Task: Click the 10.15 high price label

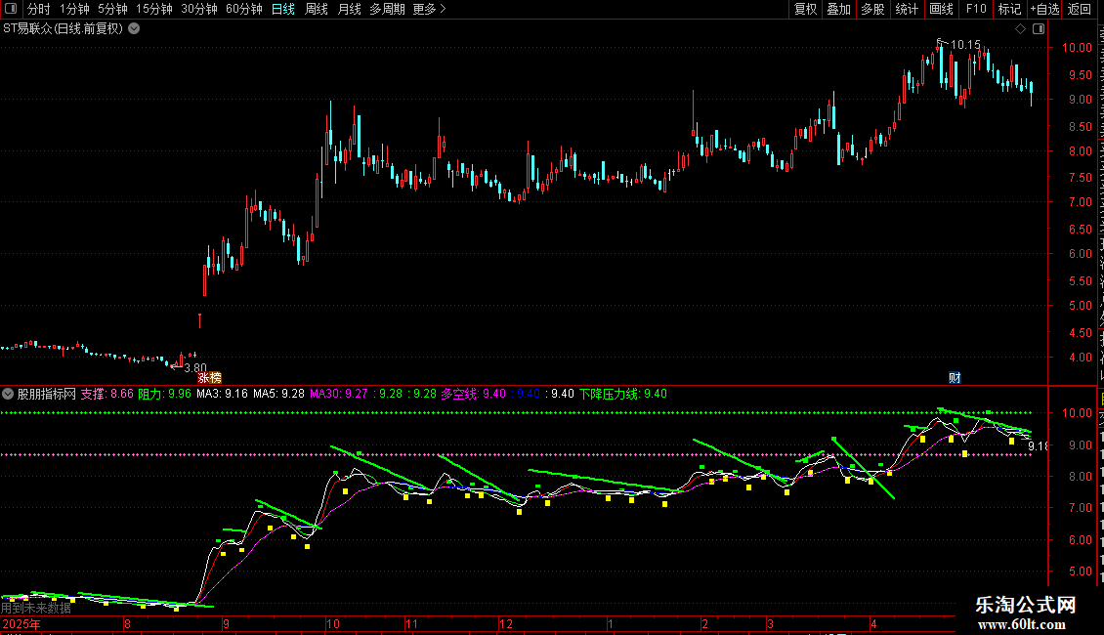Action: 965,45
